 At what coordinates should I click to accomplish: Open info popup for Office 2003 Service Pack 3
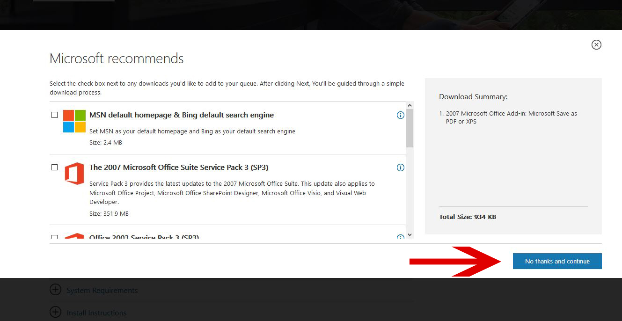pos(400,238)
